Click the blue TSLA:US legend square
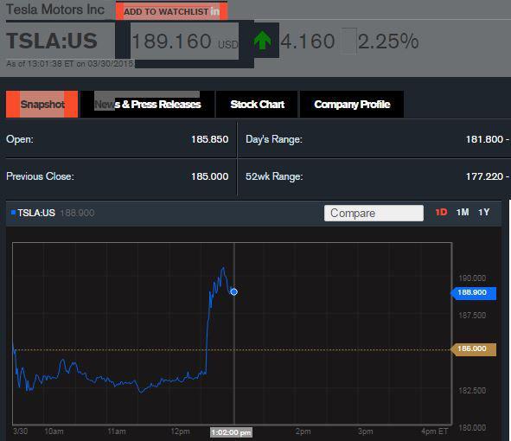 (13, 213)
